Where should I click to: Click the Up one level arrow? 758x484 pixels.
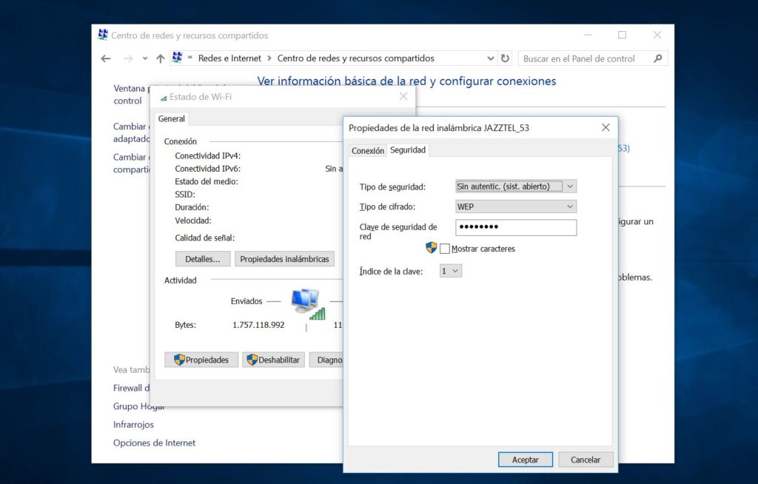(x=161, y=58)
